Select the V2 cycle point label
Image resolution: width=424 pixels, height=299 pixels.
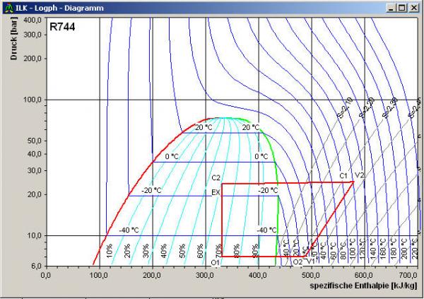pos(360,175)
